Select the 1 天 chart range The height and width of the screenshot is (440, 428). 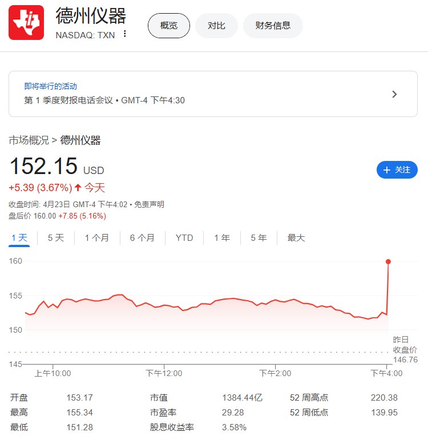(19, 237)
